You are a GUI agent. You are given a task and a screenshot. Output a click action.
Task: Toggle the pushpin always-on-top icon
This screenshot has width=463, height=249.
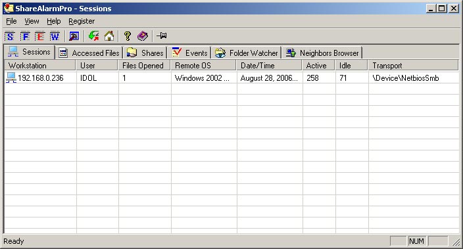(162, 35)
